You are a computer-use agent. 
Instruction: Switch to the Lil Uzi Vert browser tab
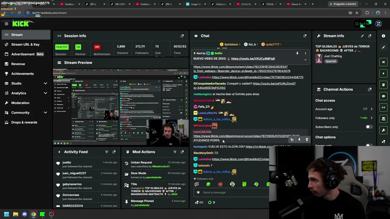point(247,4)
